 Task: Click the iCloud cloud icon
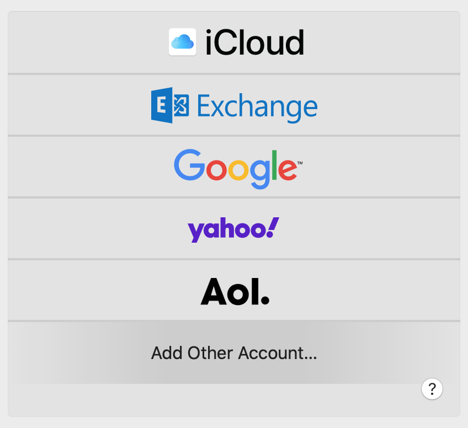[182, 42]
